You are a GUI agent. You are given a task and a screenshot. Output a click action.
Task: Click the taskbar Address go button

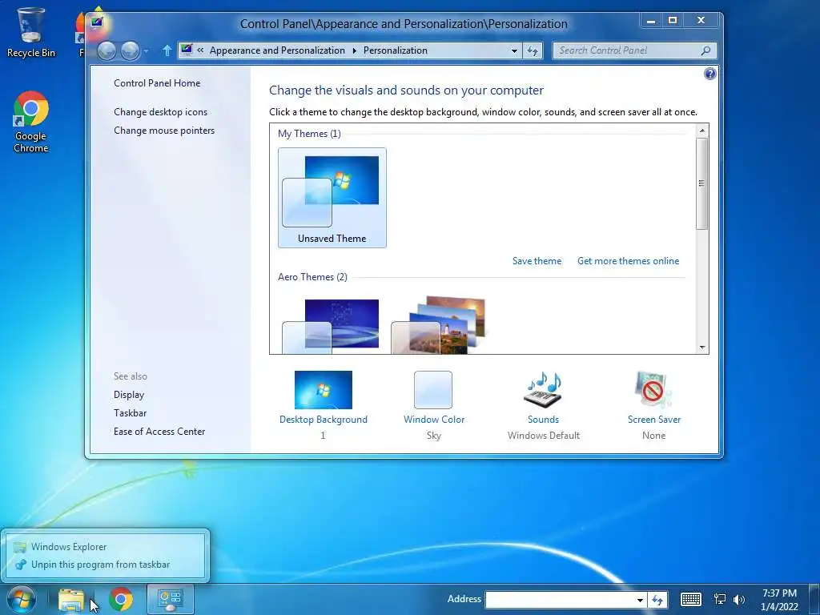pyautogui.click(x=657, y=600)
